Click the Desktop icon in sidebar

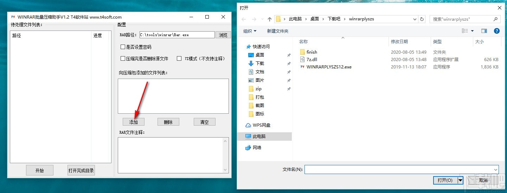tap(251, 55)
